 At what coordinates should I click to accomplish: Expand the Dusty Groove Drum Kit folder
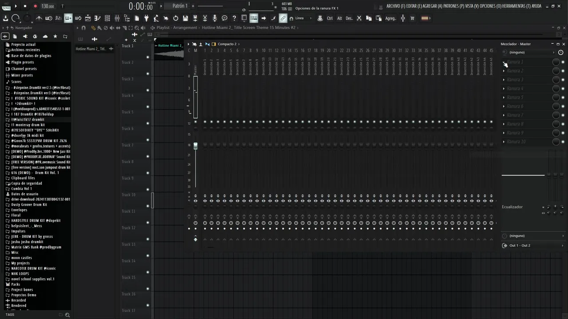click(29, 205)
